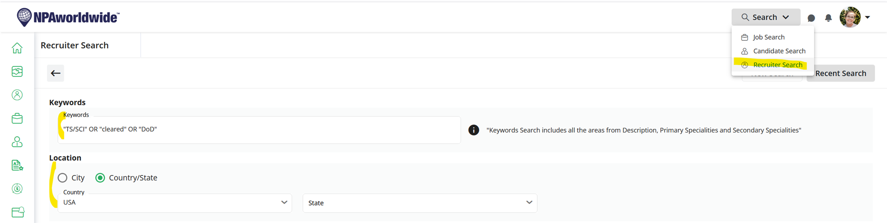Image resolution: width=887 pixels, height=223 pixels.
Task: Click the keywords info icon
Action: [474, 130]
